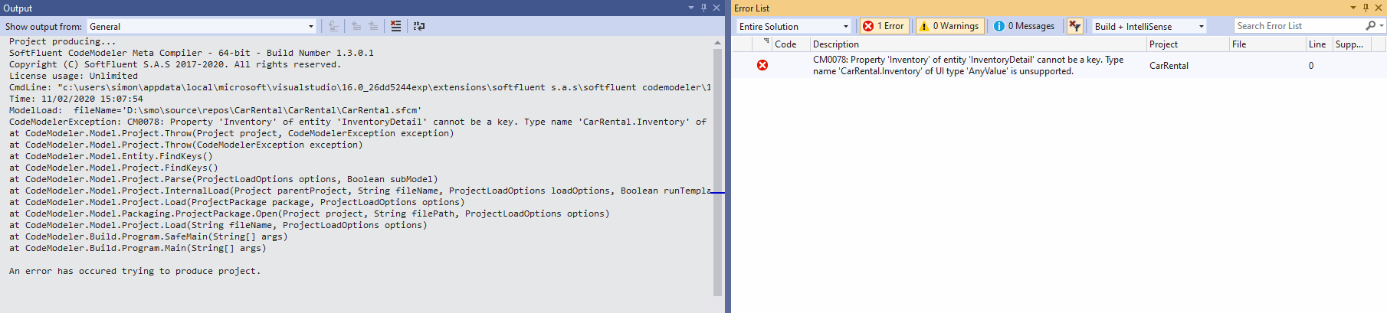Toggle the 0 Warnings filter
Screen dimensions: 1387x313
coord(949,26)
